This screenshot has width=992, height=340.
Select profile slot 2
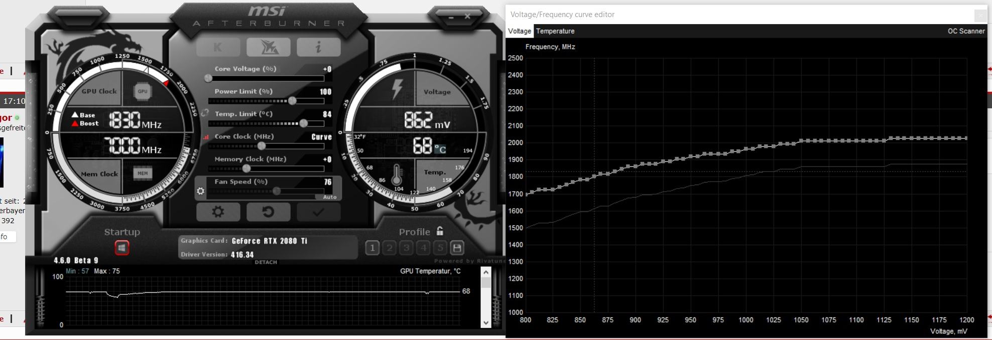[390, 247]
